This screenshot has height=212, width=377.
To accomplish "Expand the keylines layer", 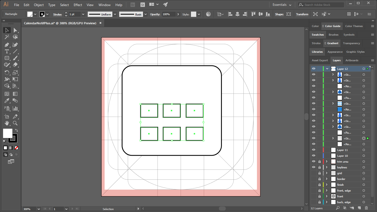I will pos(327,167).
